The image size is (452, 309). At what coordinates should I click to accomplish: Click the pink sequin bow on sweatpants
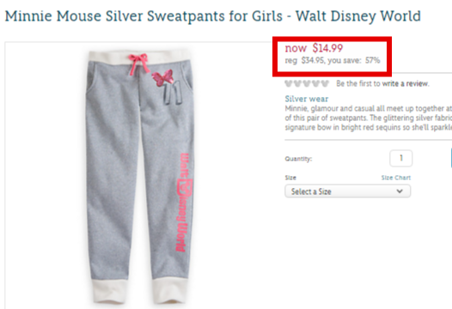point(163,78)
